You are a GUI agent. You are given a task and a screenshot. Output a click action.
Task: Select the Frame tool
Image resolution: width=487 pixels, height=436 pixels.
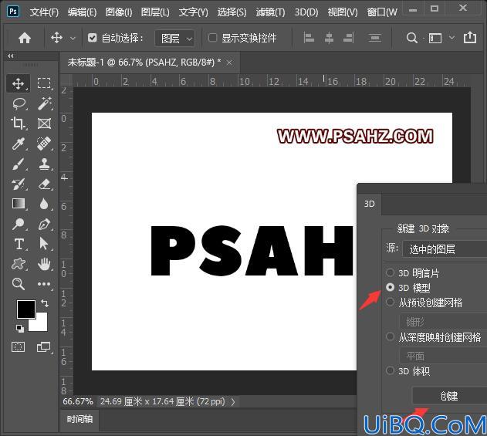point(44,123)
